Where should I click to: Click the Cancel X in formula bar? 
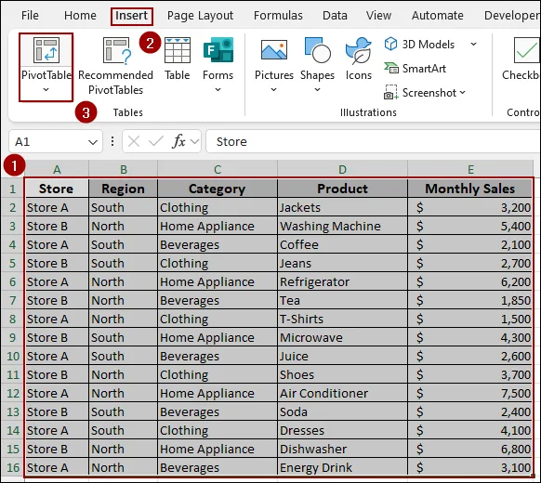[134, 141]
